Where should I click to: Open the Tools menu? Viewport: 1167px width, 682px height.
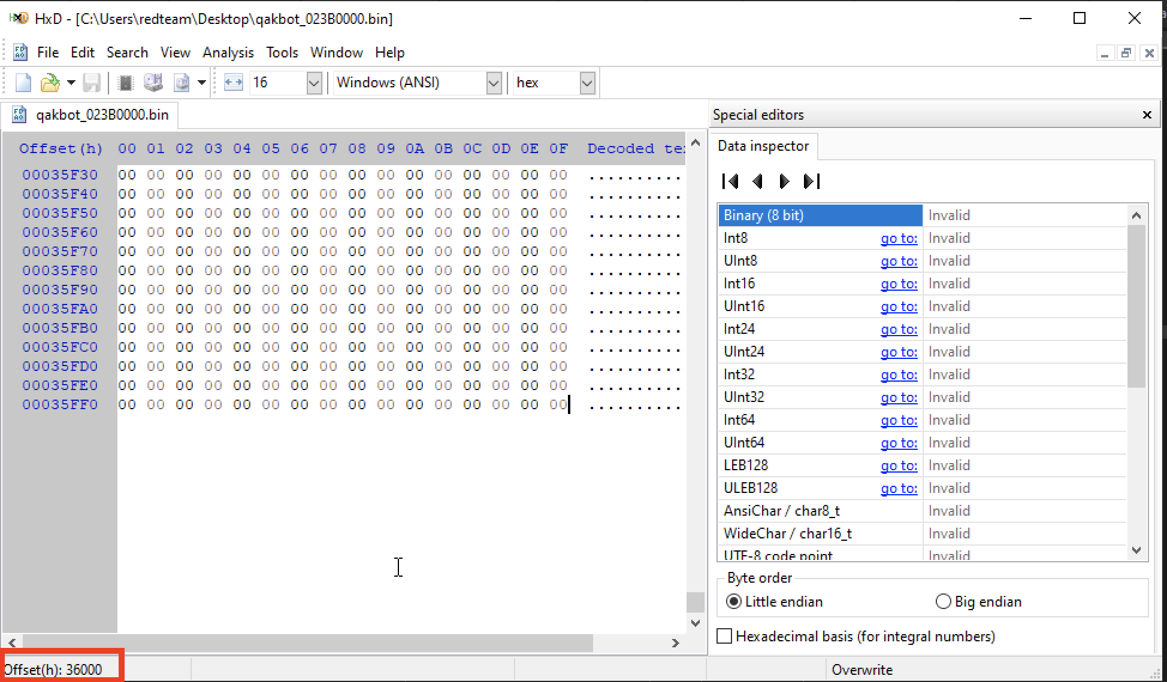(x=282, y=53)
